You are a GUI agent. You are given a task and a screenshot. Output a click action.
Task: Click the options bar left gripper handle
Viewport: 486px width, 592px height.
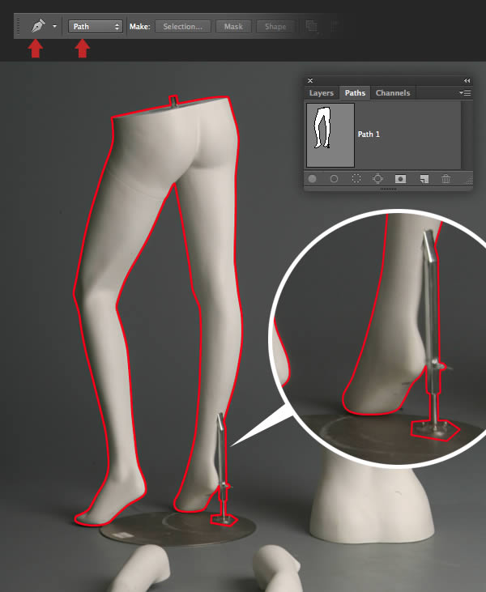[x=18, y=27]
